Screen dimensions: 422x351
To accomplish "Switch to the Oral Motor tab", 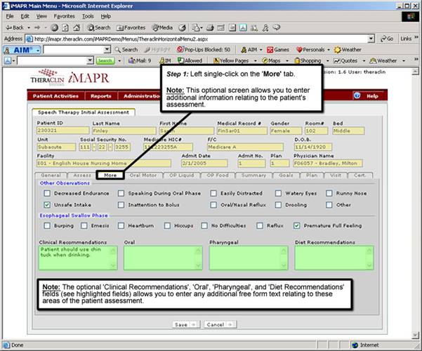I will [x=143, y=175].
